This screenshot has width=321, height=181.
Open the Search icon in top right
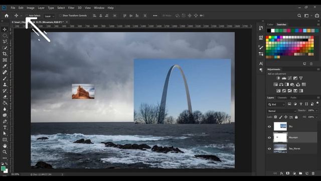tap(299, 16)
